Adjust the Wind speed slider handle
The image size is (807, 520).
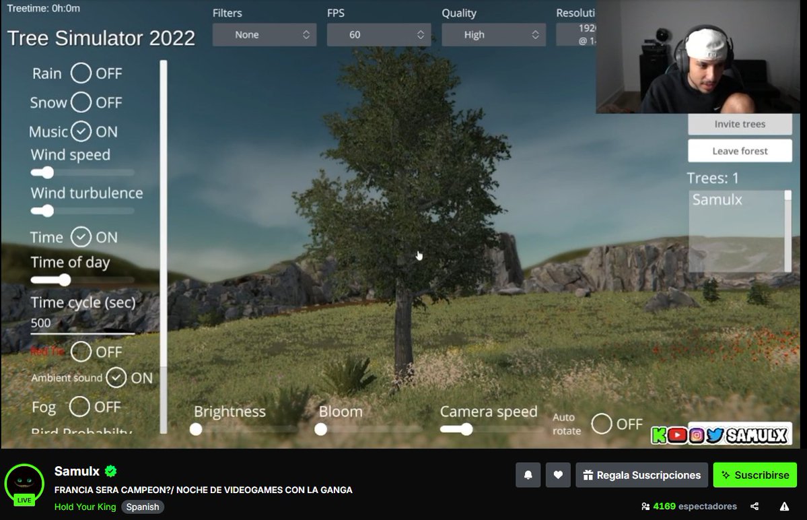(47, 172)
